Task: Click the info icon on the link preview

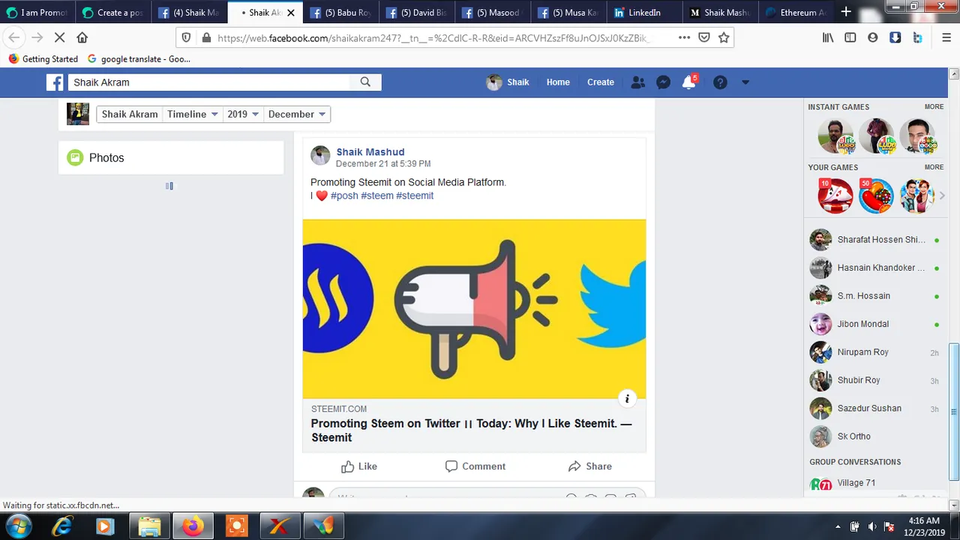Action: click(x=627, y=398)
